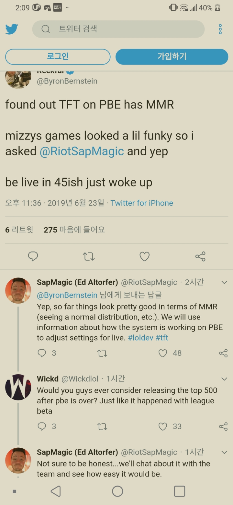Like Wickd's reply with 33 likes
The height and width of the screenshot is (505, 233).
click(x=163, y=426)
